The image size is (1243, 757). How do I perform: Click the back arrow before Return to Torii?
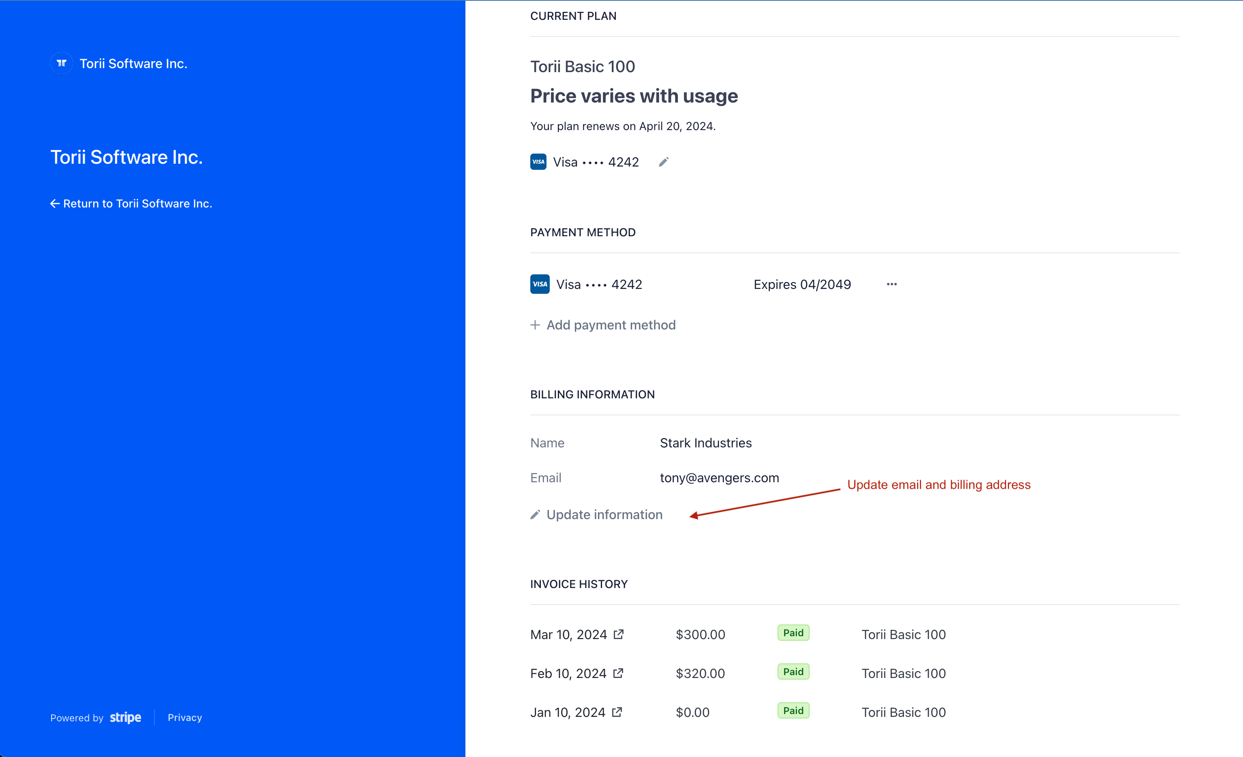pyautogui.click(x=55, y=203)
